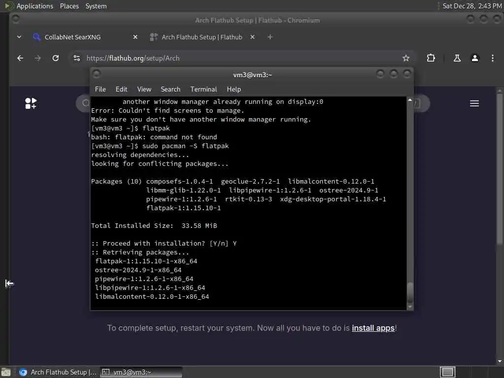This screenshot has height=378, width=504.
Task: Open the Chromium profile icon
Action: (x=475, y=58)
